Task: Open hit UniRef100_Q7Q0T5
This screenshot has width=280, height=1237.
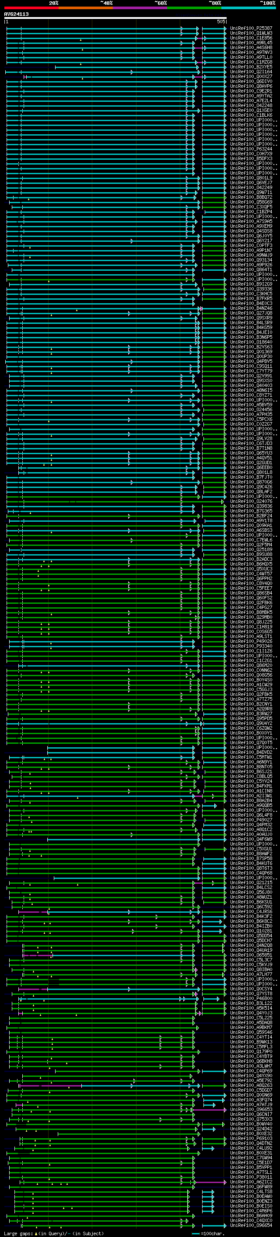Action: pos(251,743)
